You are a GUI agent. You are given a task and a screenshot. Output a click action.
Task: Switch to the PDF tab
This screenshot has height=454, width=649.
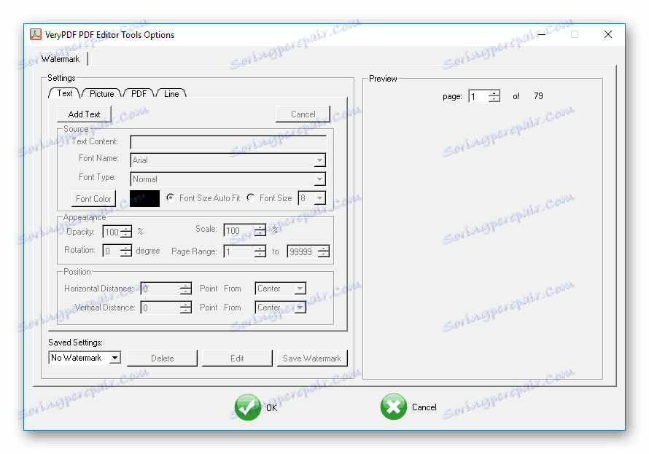[139, 93]
